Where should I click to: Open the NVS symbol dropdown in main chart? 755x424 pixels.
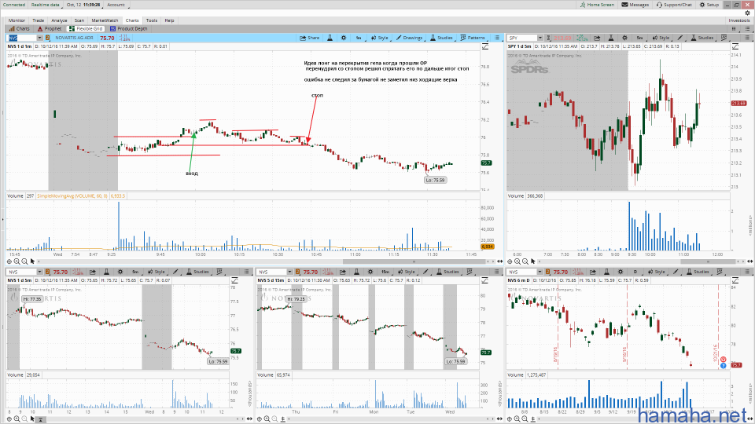[x=39, y=38]
